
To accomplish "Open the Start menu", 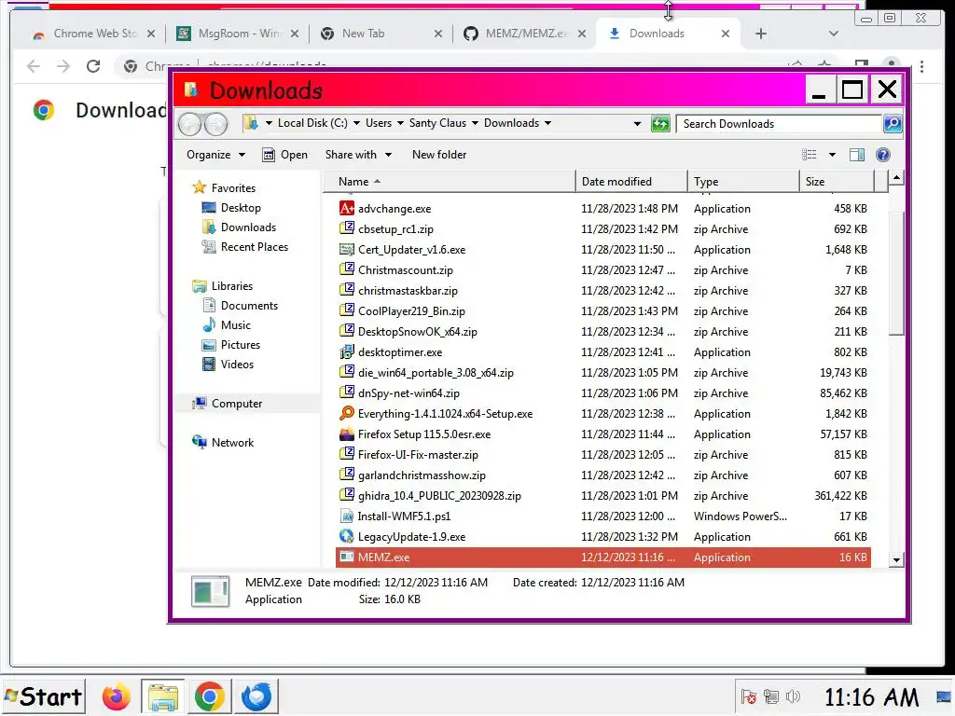I will (43, 696).
